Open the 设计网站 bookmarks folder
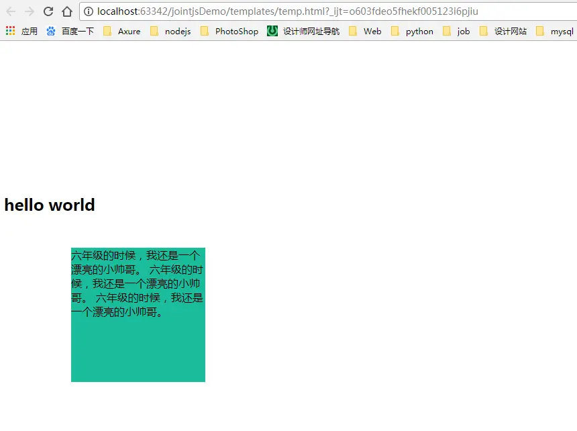Screen dimensions: 577x431 pos(503,32)
